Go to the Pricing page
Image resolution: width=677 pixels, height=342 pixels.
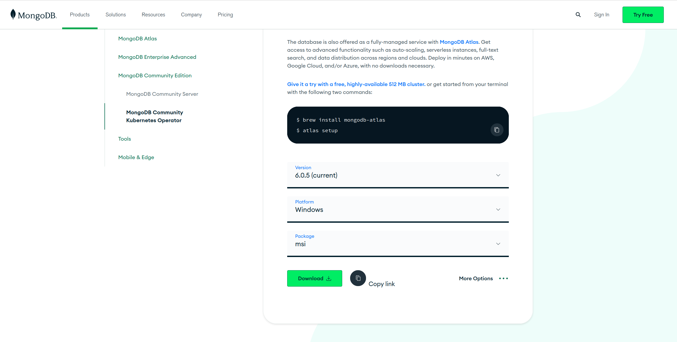(225, 15)
